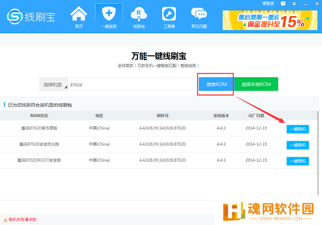This screenshot has width=322, height=225.
Task: Select the 一键救砖 shield icon
Action: point(109,17)
